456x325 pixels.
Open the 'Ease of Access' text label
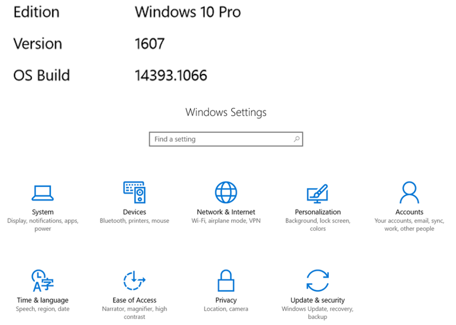point(134,300)
